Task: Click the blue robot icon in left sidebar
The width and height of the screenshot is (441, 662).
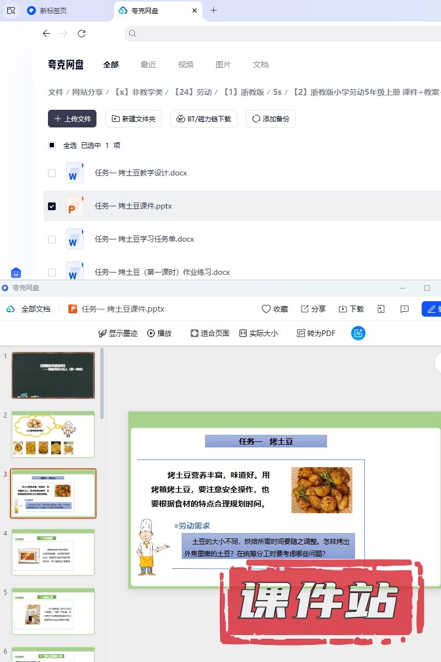Action: [x=16, y=273]
